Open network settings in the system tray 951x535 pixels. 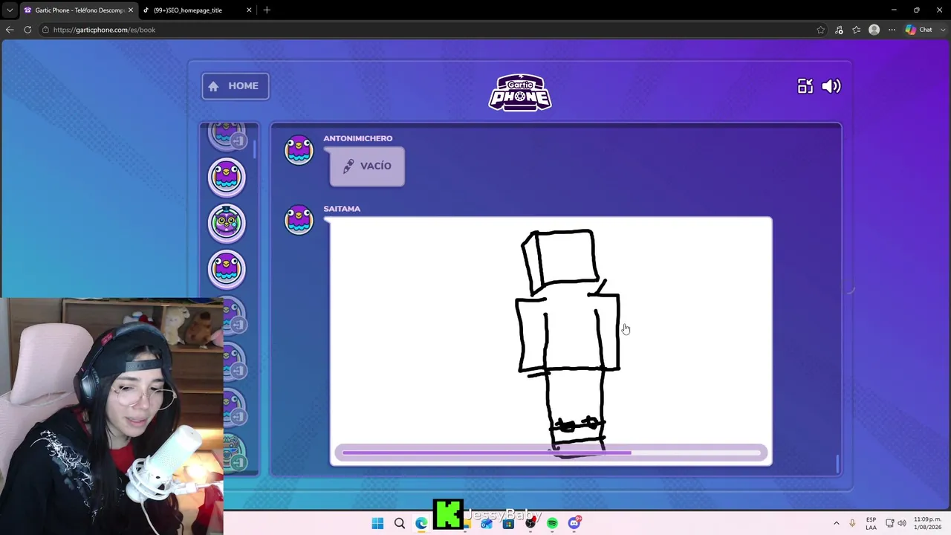(x=889, y=523)
